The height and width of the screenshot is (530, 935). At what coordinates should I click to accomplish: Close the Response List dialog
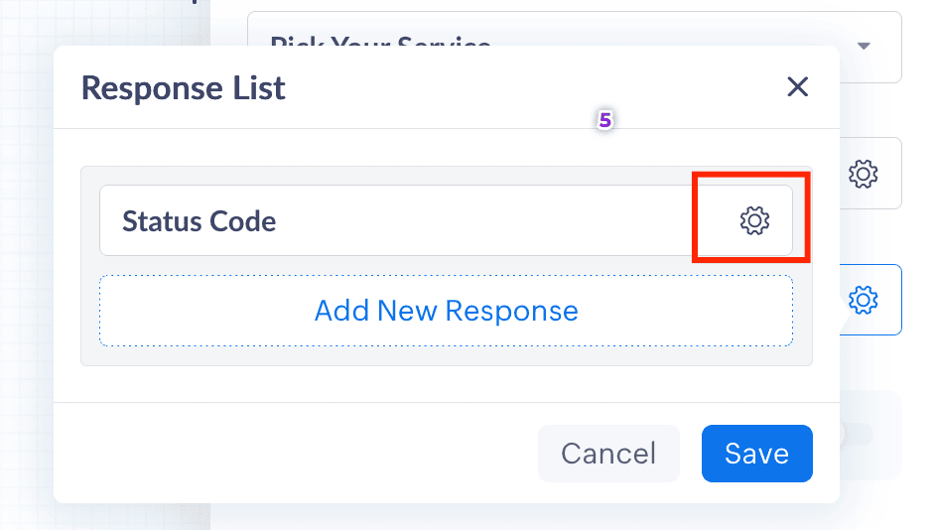(797, 87)
